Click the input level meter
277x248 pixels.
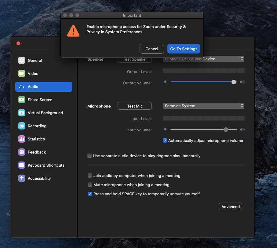(203, 118)
